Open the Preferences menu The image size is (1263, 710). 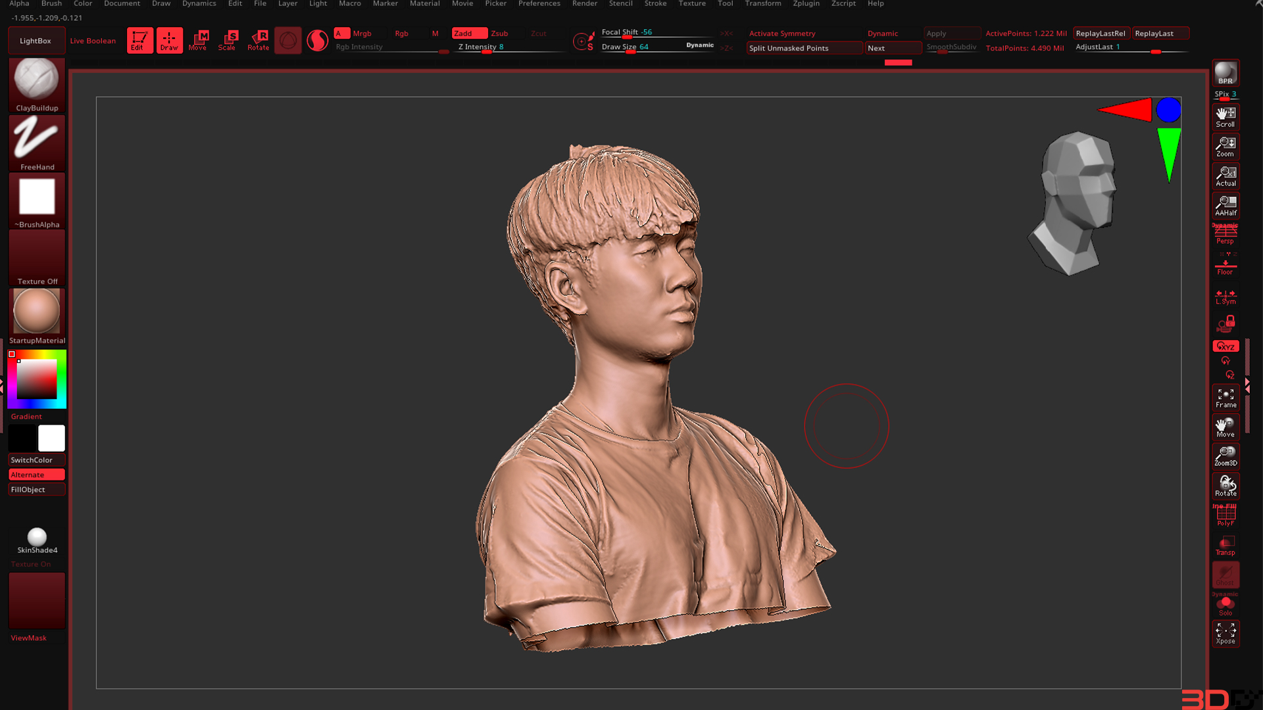click(x=539, y=4)
